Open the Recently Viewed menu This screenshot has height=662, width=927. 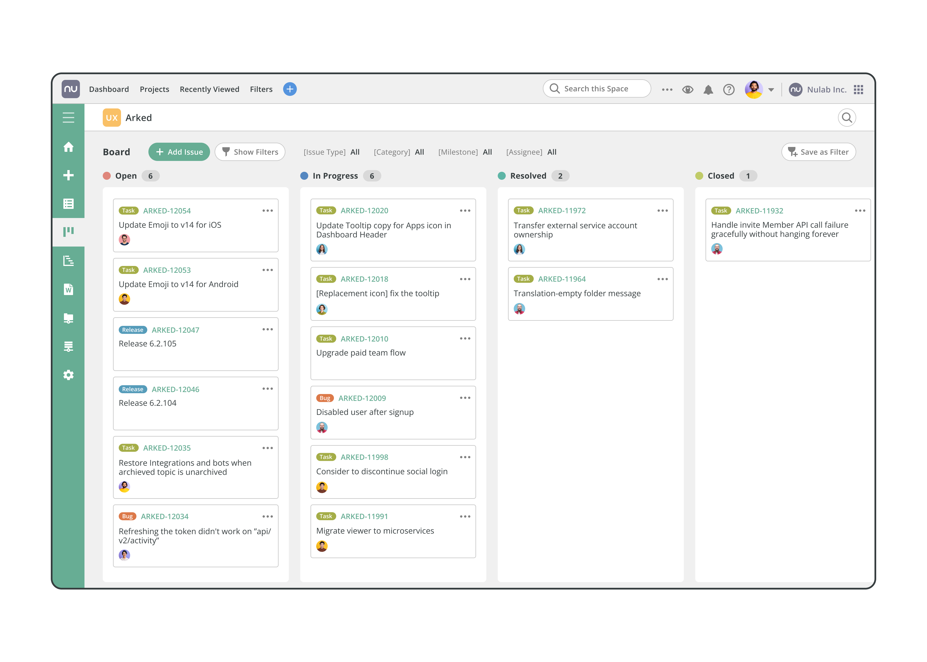(x=209, y=89)
